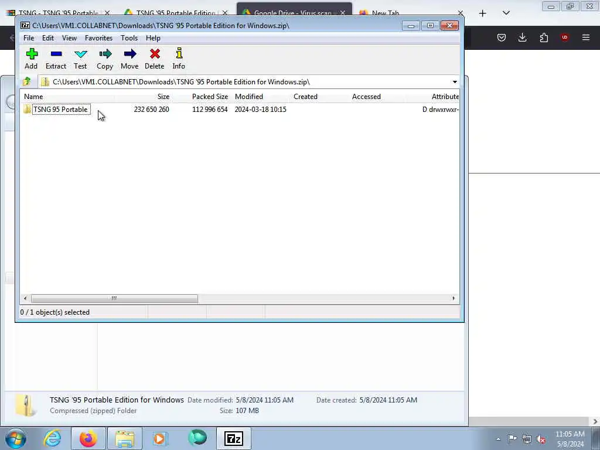Open the View menu
The image size is (600, 450).
tap(69, 38)
